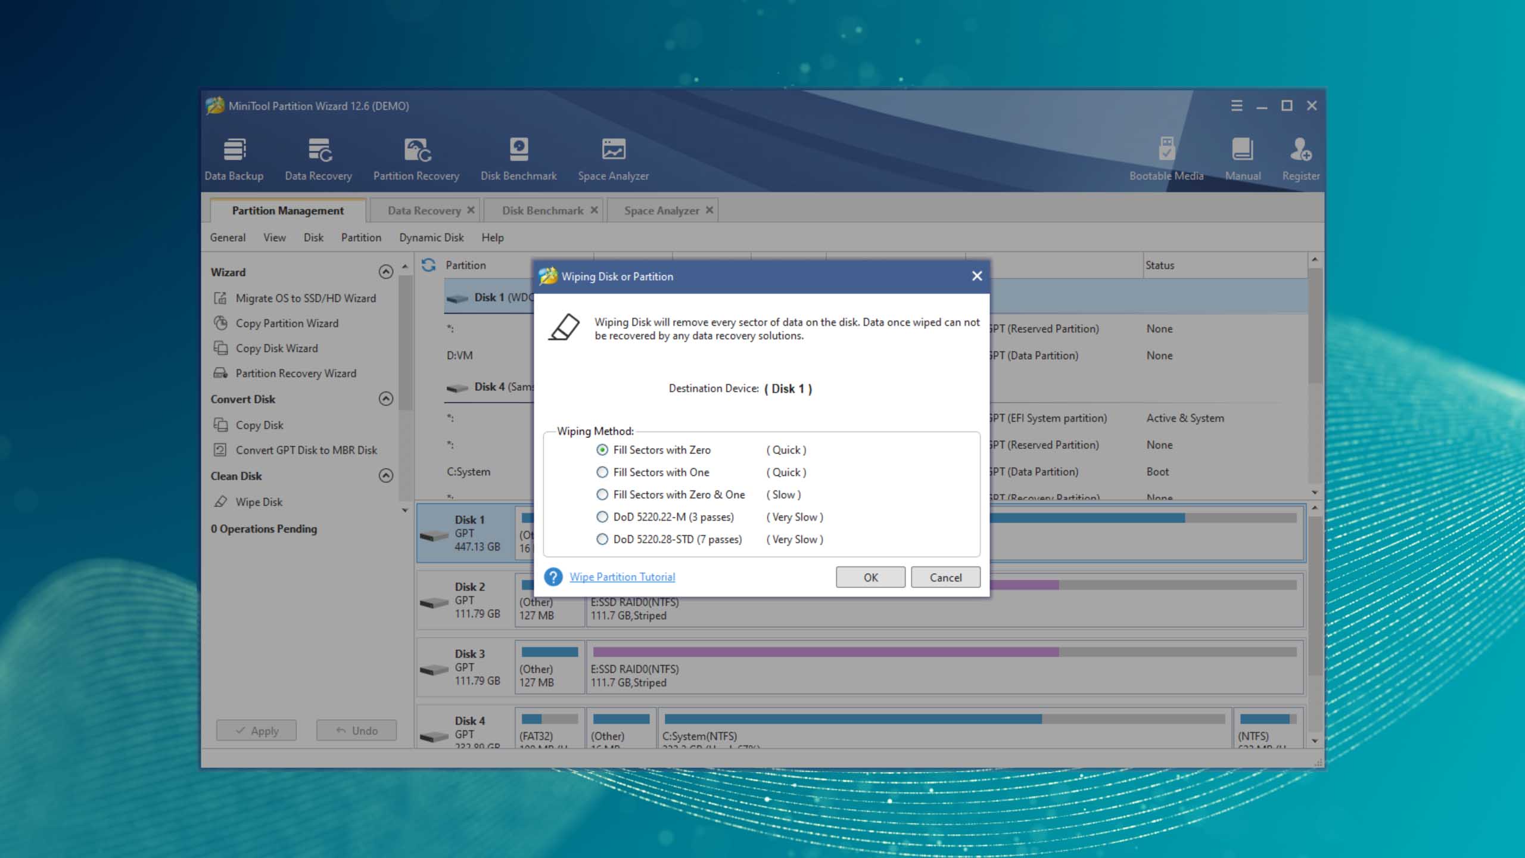Switch to Disk Benchmark tab
Image resolution: width=1525 pixels, height=858 pixels.
click(x=543, y=210)
